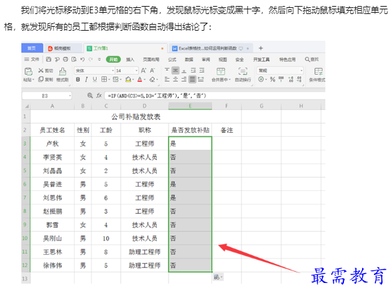Click the increase indent icon

pos(202,71)
